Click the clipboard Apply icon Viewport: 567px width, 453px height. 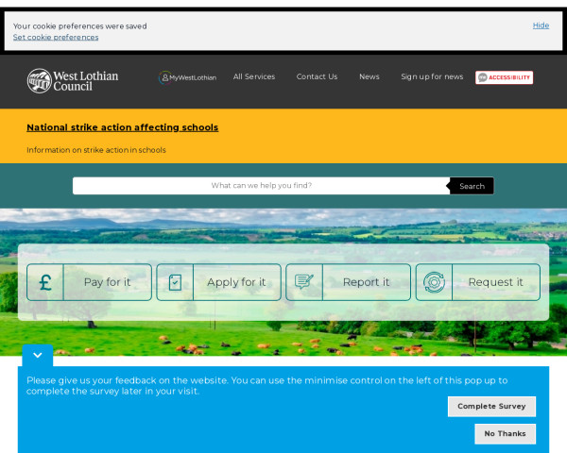click(175, 282)
